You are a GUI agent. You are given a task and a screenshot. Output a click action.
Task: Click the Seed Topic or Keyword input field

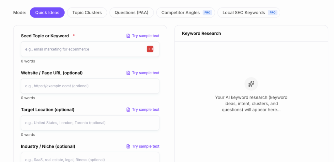click(x=90, y=49)
